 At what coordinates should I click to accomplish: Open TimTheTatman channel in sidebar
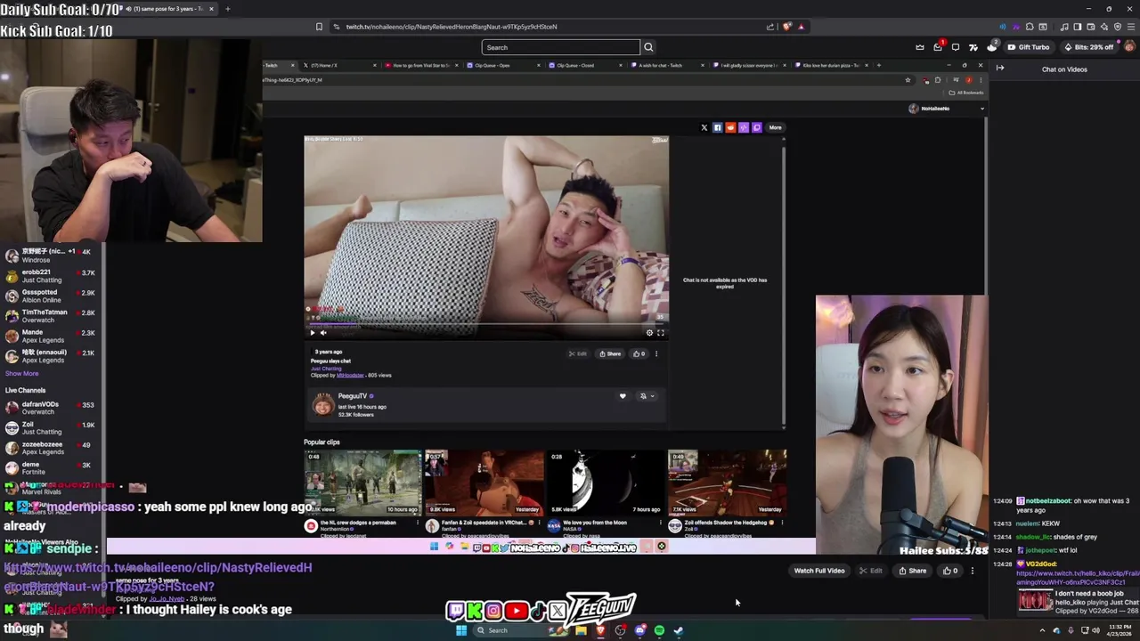pos(51,316)
